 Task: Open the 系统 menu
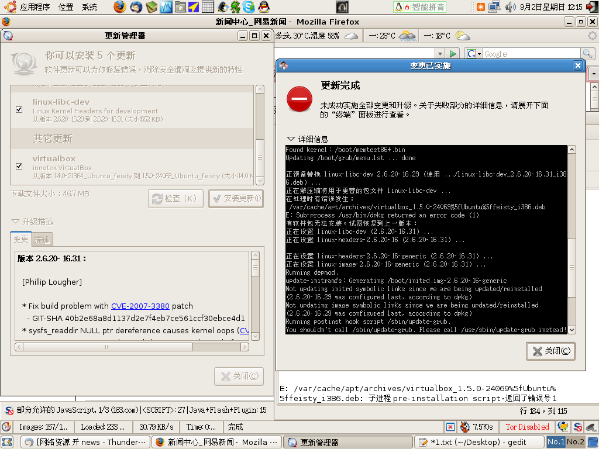pyautogui.click(x=89, y=7)
